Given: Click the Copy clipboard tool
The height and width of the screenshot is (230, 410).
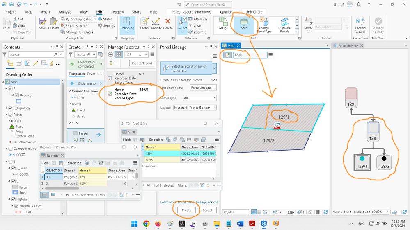Looking at the screenshot, I should point(19,26).
